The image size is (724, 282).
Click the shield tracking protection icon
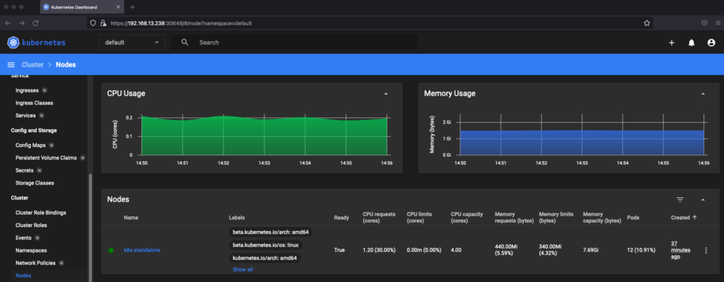point(93,23)
